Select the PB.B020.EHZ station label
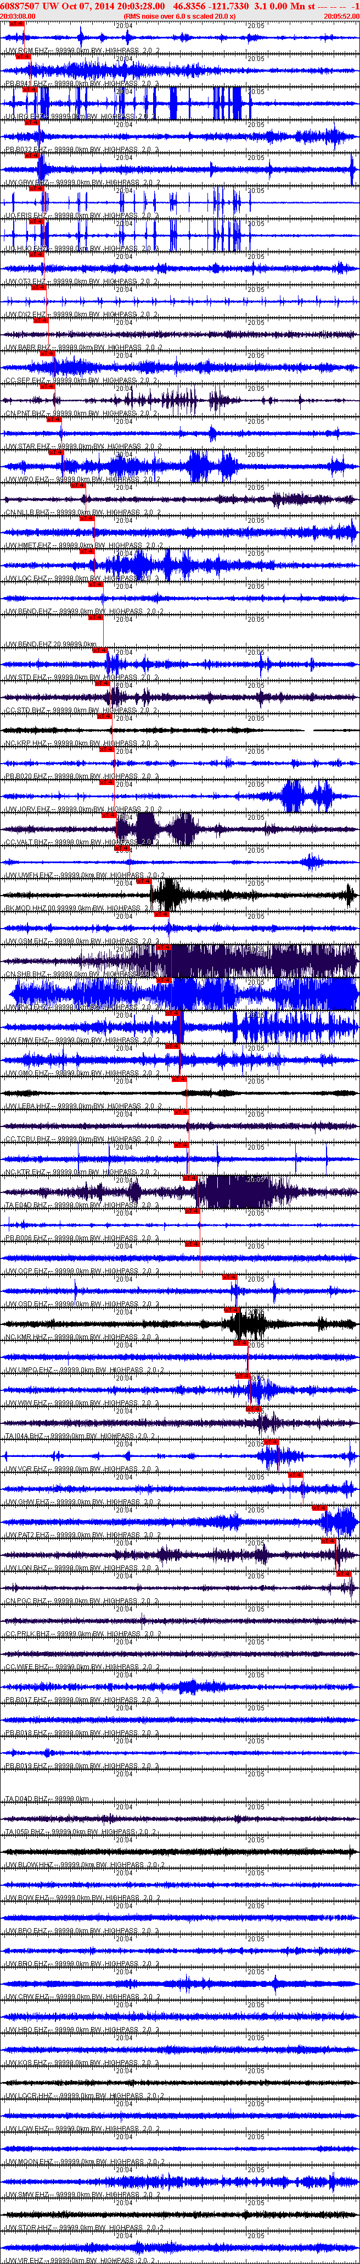The height and width of the screenshot is (2264, 360). point(82,776)
